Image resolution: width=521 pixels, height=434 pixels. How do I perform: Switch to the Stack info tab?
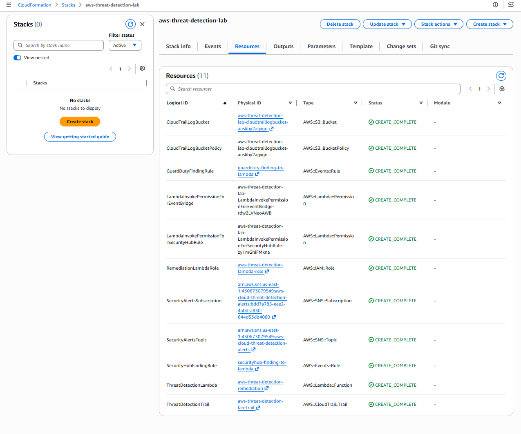178,46
